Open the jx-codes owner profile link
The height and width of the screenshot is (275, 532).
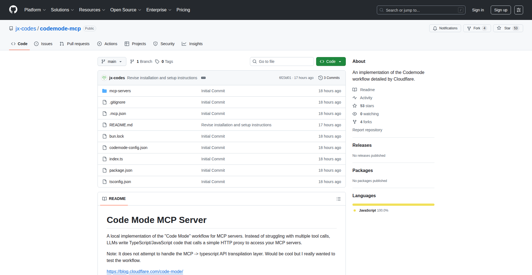pyautogui.click(x=26, y=29)
